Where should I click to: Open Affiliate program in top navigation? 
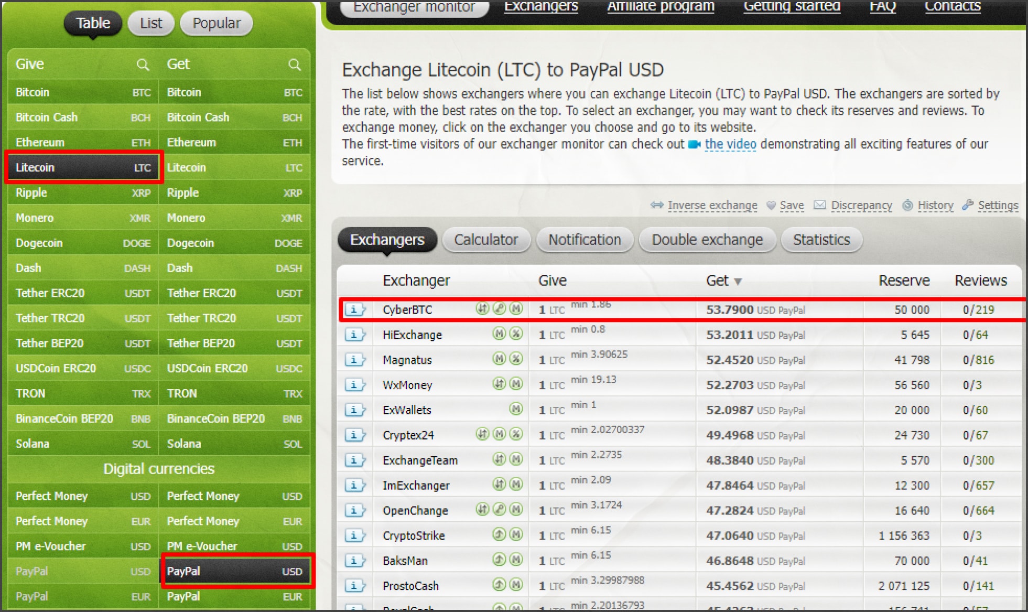tap(661, 6)
